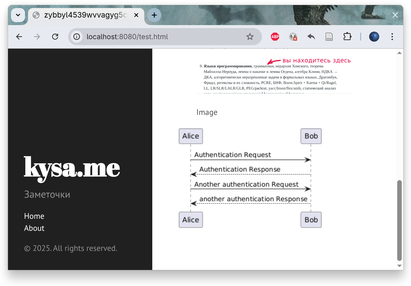Click the Alice and Bob sequence diagram image

click(x=250, y=178)
